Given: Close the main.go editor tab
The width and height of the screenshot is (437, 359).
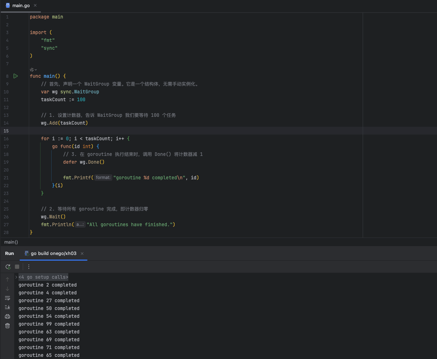Looking at the screenshot, I should [x=35, y=5].
